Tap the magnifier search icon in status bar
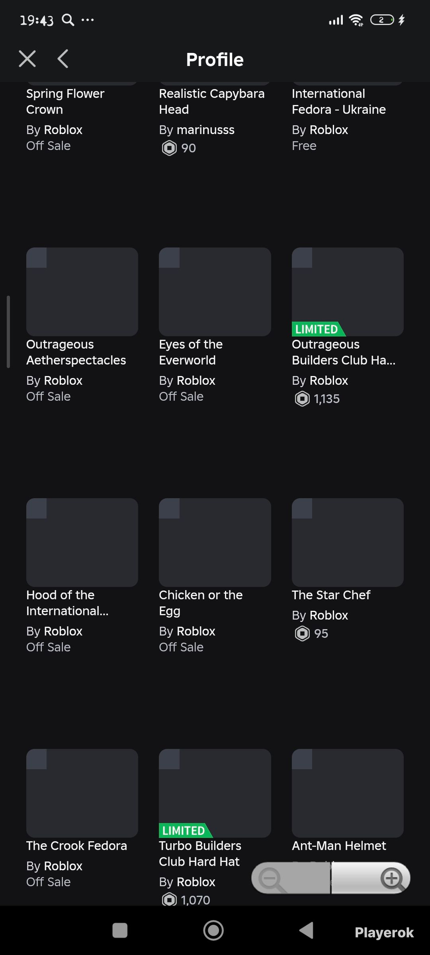This screenshot has width=430, height=955. 68,20
